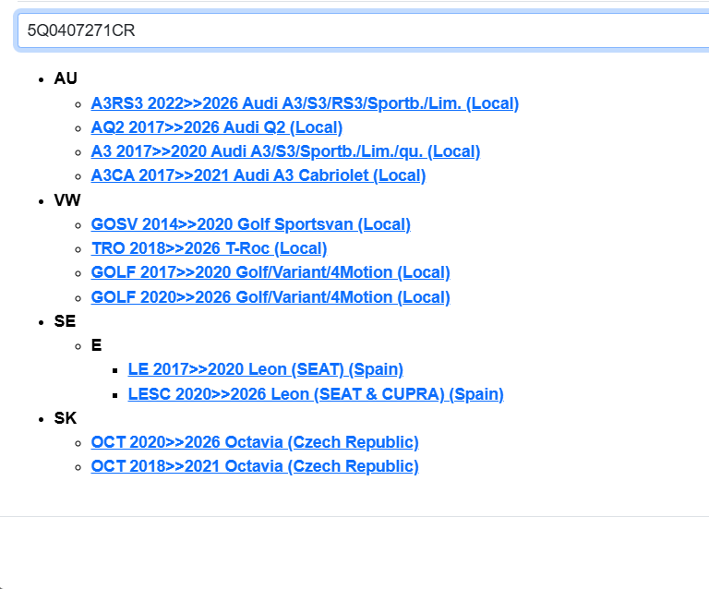Open the AQ2 Audi Q2 link
709x589 pixels.
pyautogui.click(x=216, y=127)
